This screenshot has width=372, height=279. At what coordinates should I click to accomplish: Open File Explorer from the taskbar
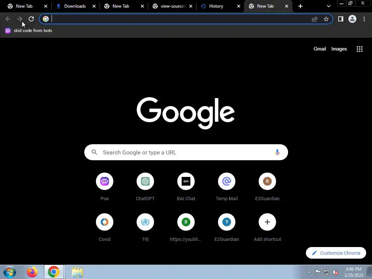77,272
